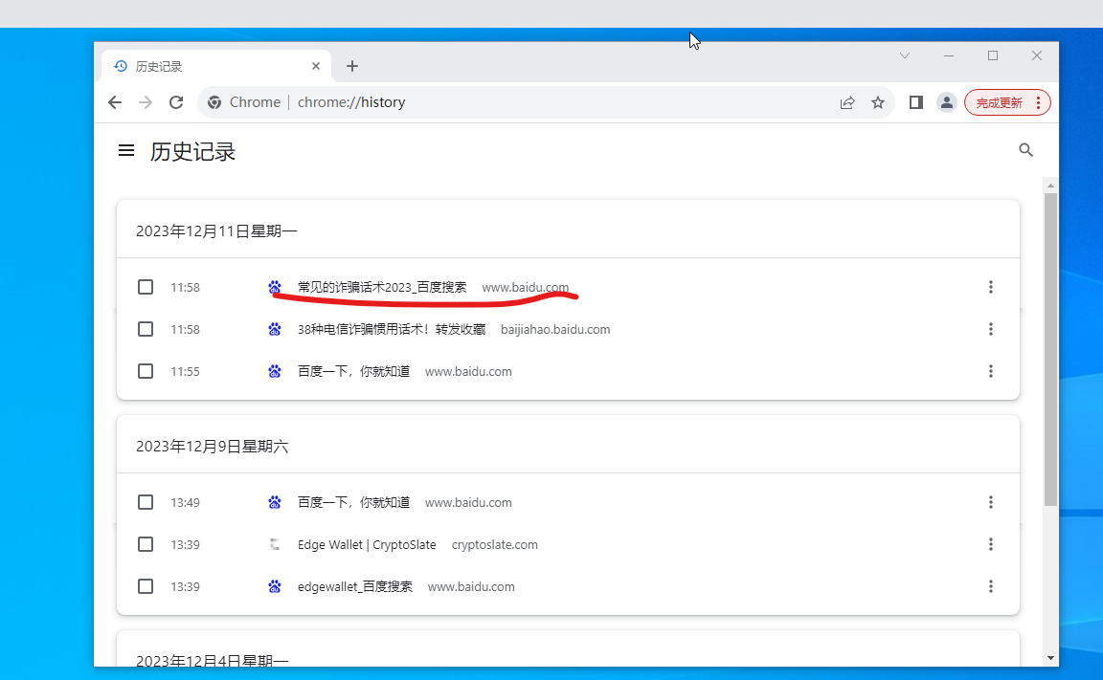Open link 38种电信诈骗惯用话术！转发收藏

(391, 329)
